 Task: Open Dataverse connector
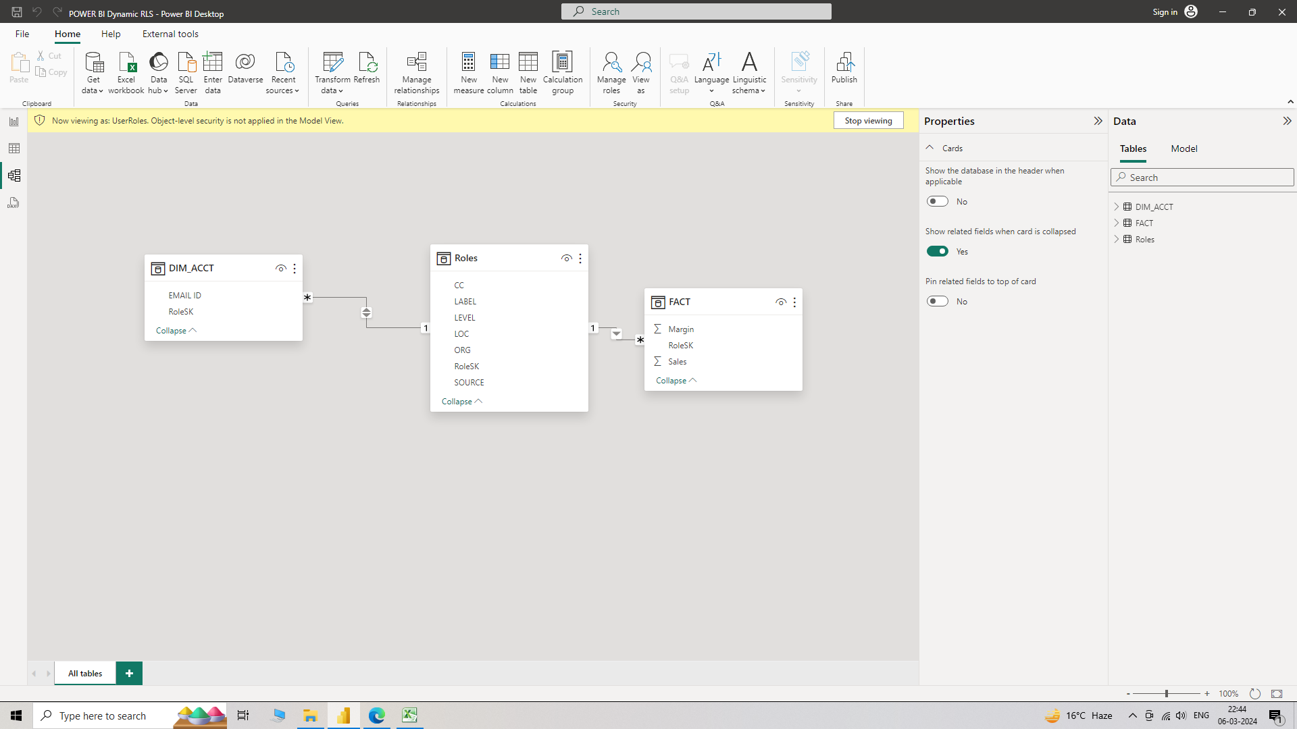pos(245,68)
